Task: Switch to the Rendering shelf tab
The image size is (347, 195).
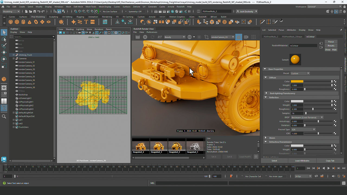Action: coord(107,17)
